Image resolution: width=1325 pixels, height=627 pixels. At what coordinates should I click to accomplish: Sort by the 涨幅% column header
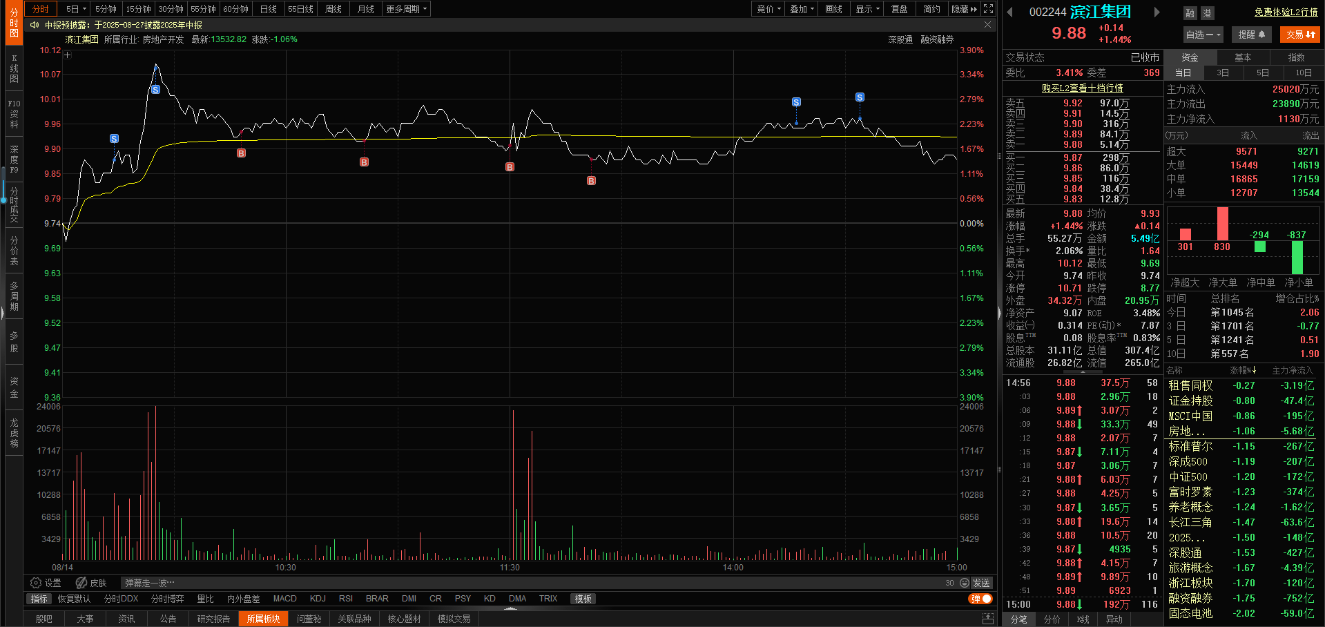tap(1243, 371)
